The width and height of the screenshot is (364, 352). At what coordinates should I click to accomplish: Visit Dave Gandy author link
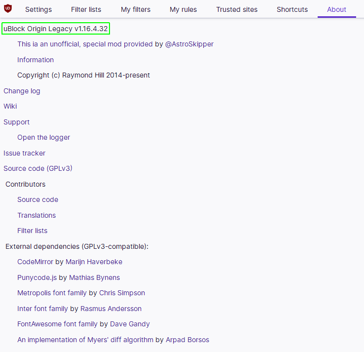pyautogui.click(x=130, y=324)
